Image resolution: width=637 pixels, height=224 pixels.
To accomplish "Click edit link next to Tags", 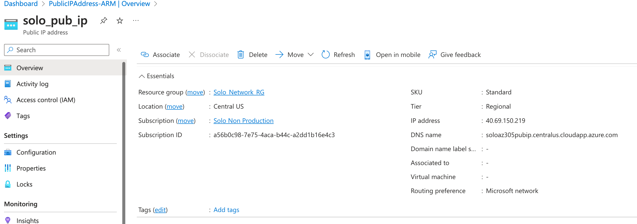I will click(x=160, y=210).
